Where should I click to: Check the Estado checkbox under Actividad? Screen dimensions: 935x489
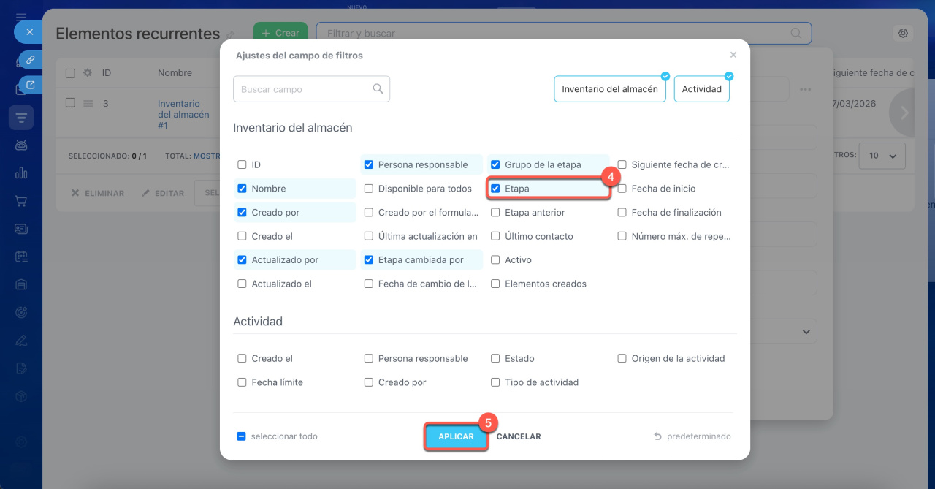point(495,359)
